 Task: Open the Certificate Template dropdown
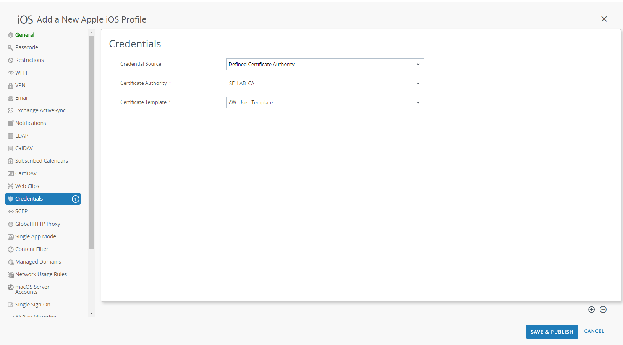(x=325, y=102)
